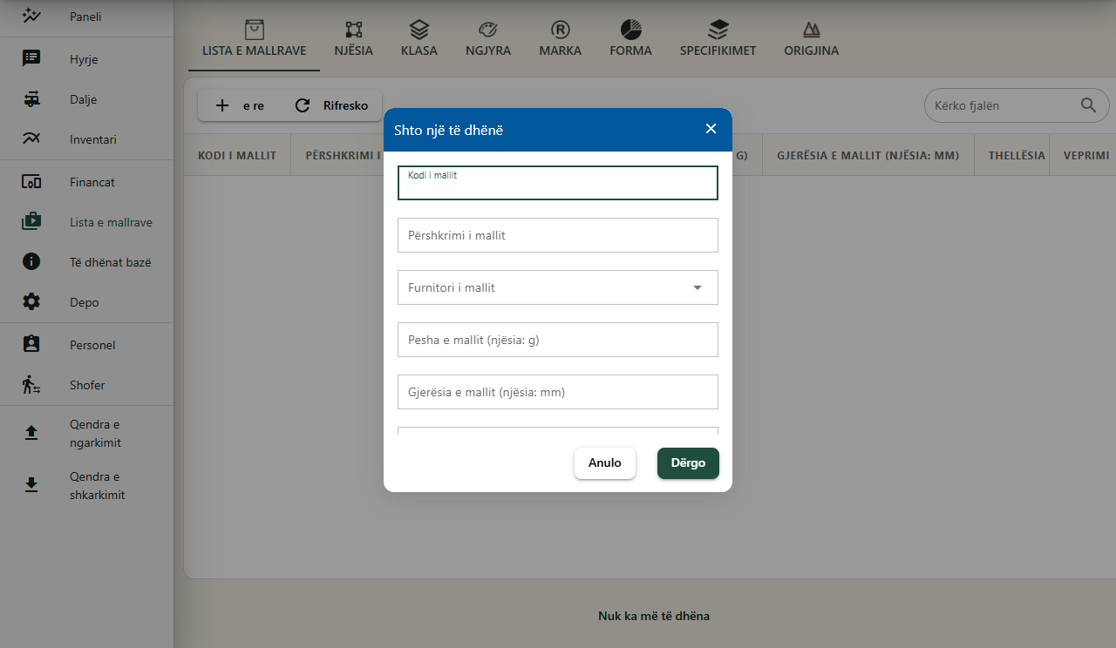Viewport: 1116px width, 648px height.
Task: Open Hyrje in the sidebar menu
Action: click(86, 59)
